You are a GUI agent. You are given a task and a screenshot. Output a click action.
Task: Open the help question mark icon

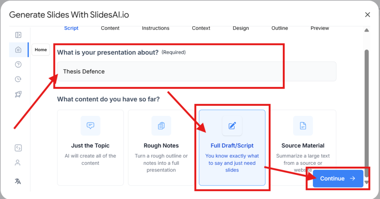(x=18, y=65)
